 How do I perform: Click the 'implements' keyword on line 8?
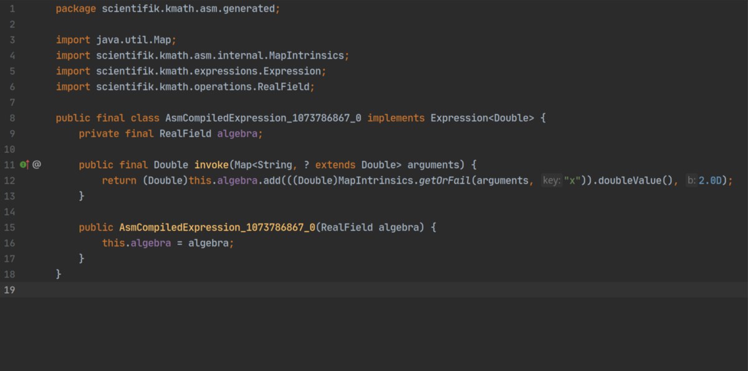(396, 118)
